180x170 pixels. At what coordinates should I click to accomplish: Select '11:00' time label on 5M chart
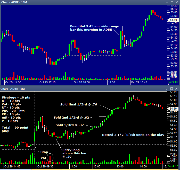tap(73, 166)
